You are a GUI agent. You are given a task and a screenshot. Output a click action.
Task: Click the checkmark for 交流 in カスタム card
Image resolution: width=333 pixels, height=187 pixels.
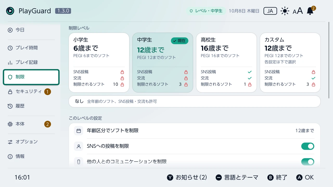(x=313, y=78)
